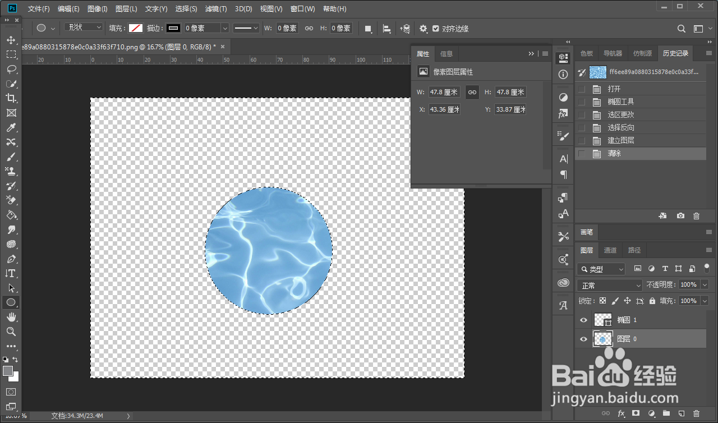This screenshot has width=718, height=423.
Task: Select the 选区更改 history state
Action: (x=640, y=115)
